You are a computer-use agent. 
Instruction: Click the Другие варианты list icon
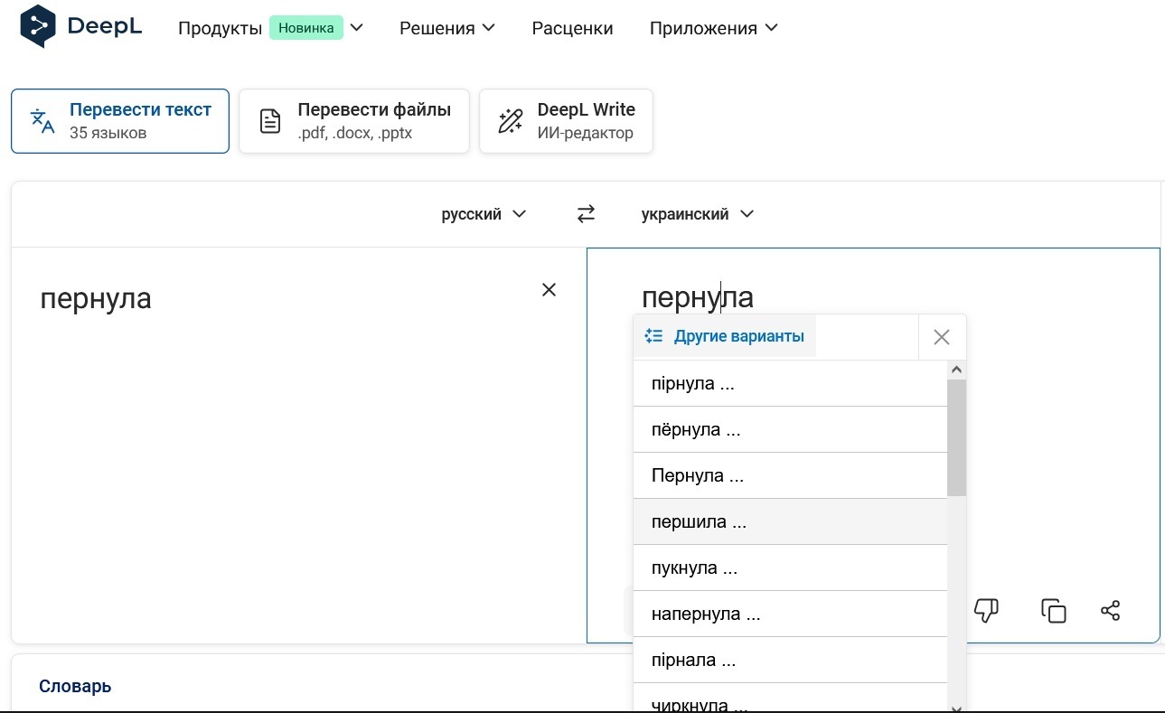[654, 336]
